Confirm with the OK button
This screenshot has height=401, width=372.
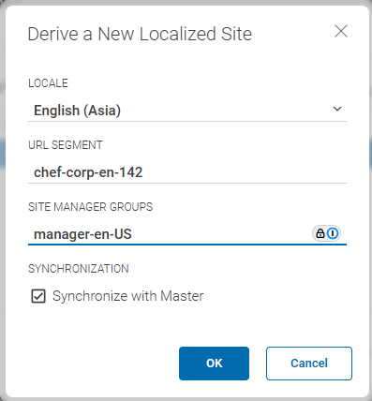[214, 364]
